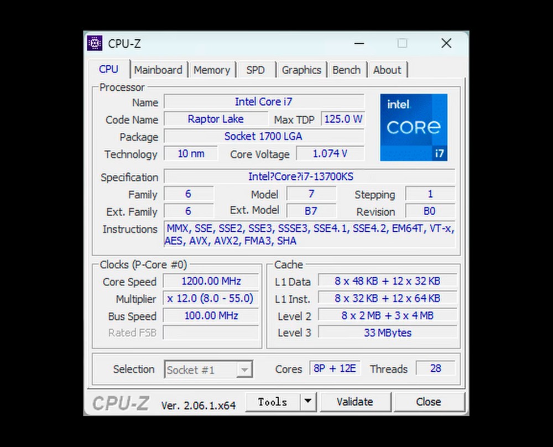Click the Threads value 28

coord(436,368)
